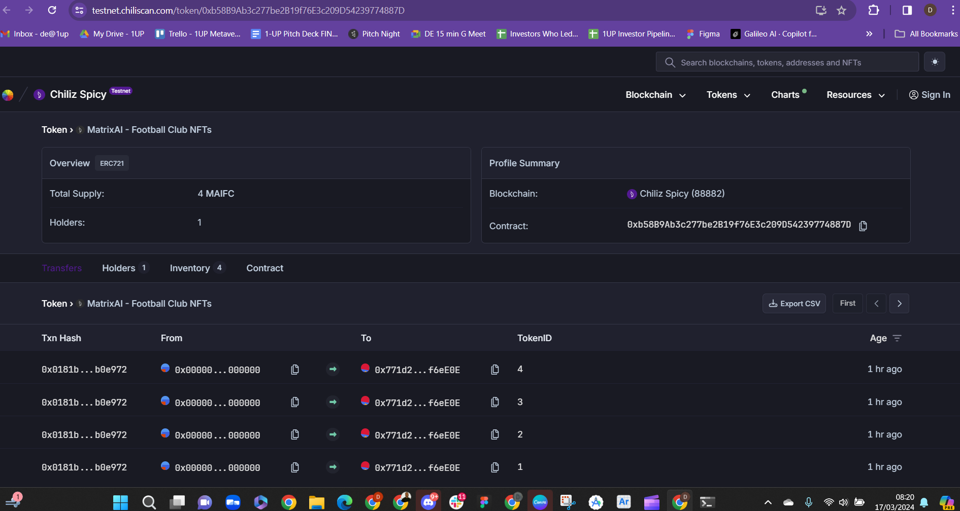The image size is (960, 511).
Task: Copy To address in TokenID 3 row
Action: click(x=495, y=402)
